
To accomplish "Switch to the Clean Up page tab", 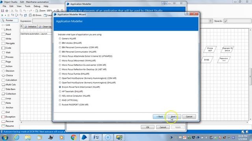I will coord(45,27).
